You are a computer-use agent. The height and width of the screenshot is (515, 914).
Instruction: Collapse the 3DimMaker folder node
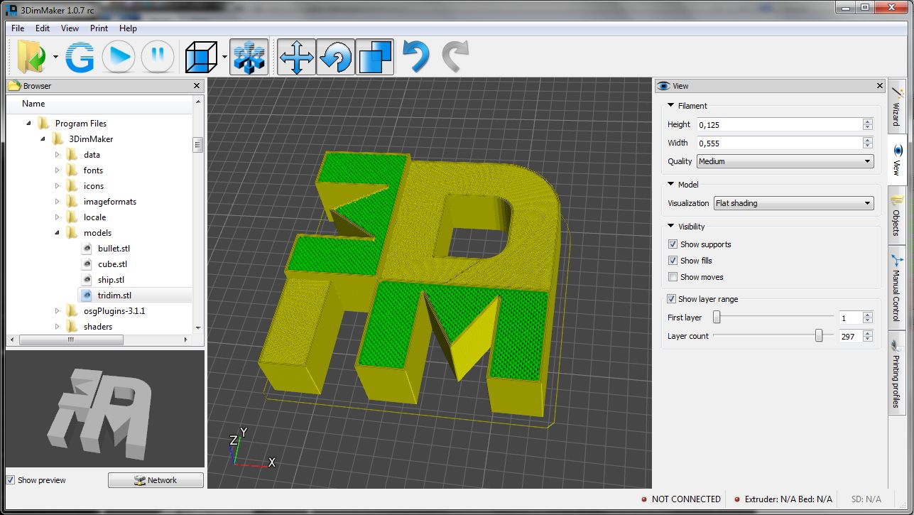[43, 139]
